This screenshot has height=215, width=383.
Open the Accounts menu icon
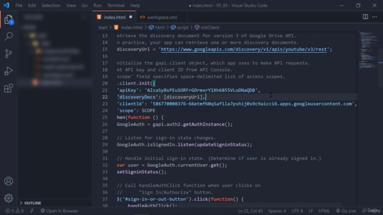pos(8,181)
